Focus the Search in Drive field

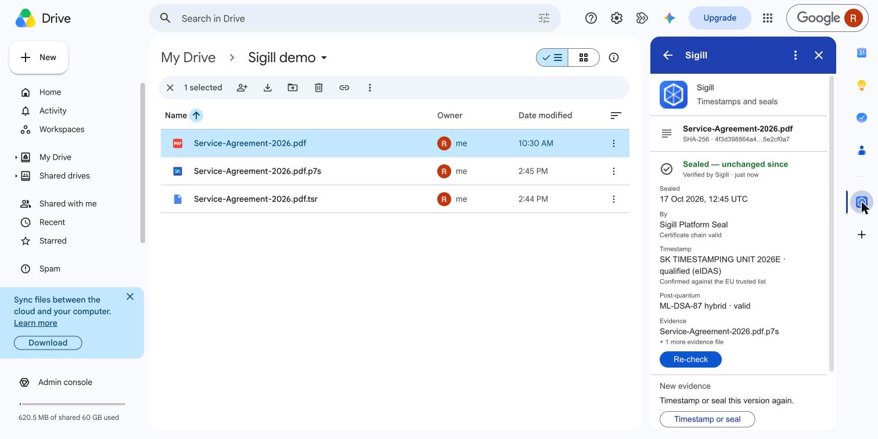click(x=355, y=18)
